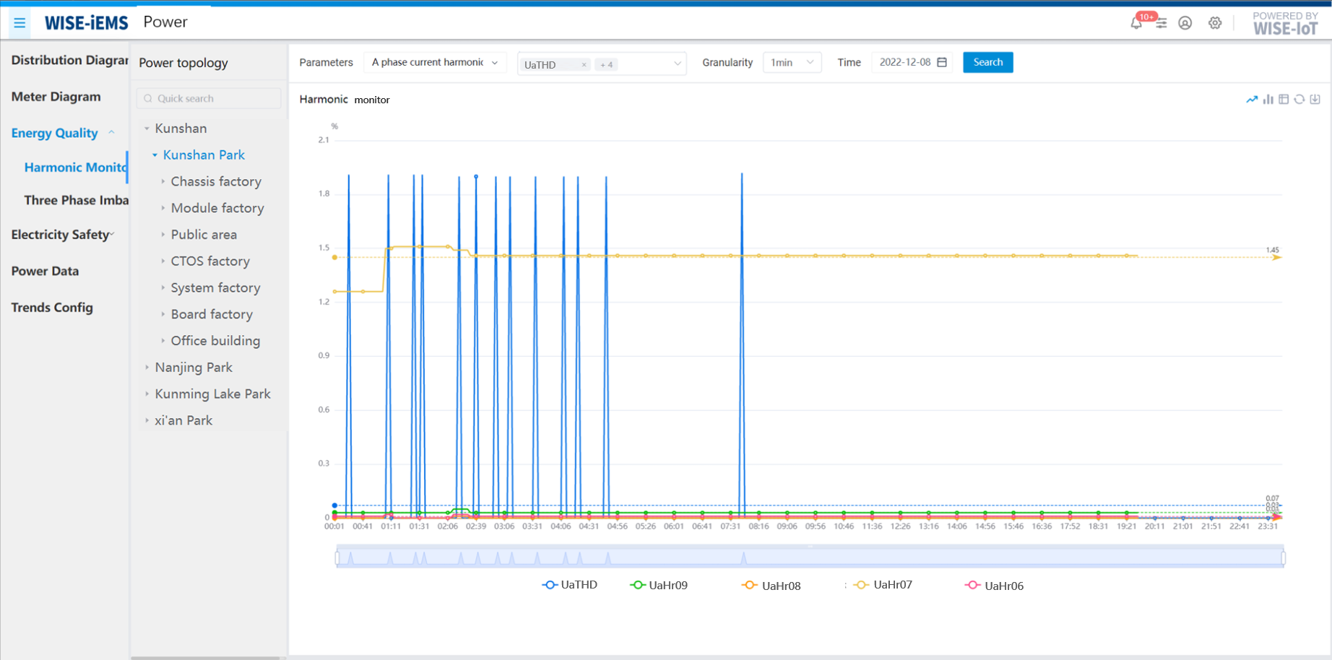Select Module factory in topology

[x=217, y=208]
